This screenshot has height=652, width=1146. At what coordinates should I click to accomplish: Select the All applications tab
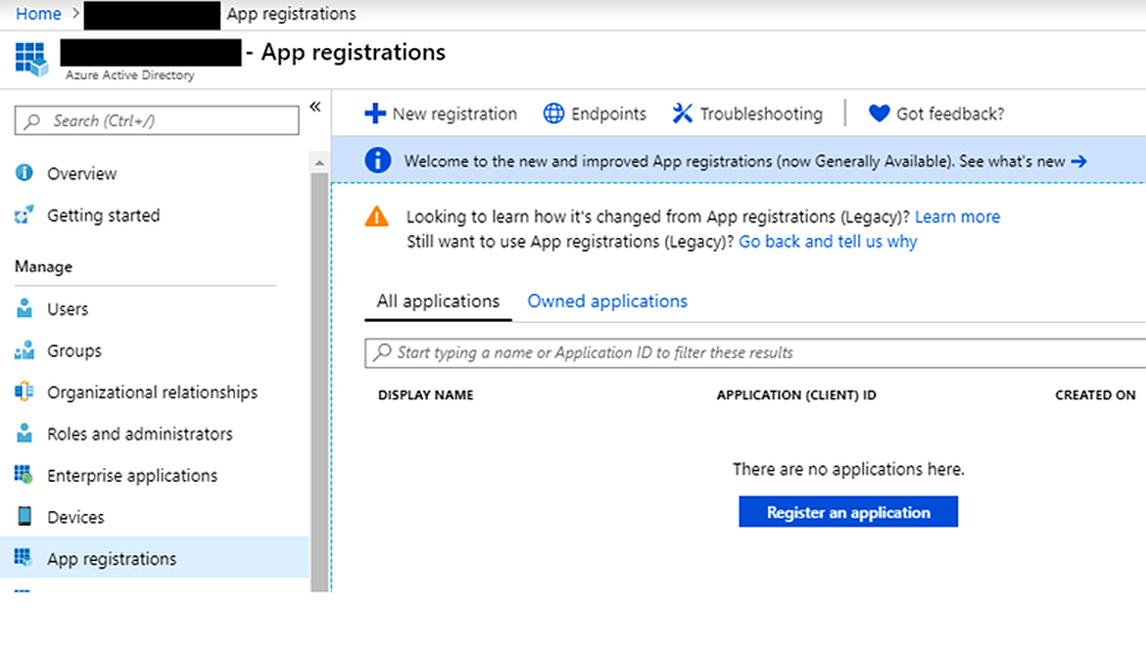pyautogui.click(x=437, y=301)
